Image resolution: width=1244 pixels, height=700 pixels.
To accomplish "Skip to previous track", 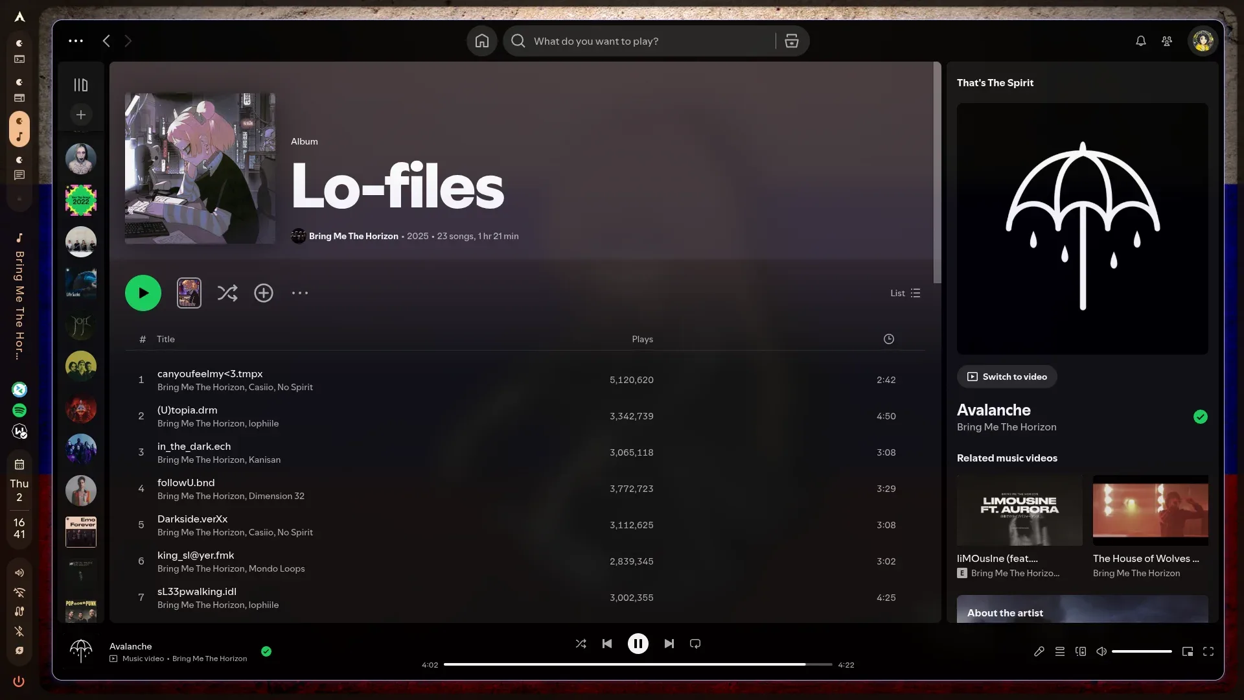I will 607,644.
